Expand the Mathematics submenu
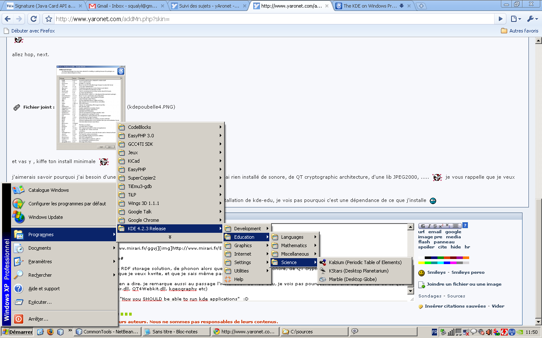542x338 pixels. [294, 245]
